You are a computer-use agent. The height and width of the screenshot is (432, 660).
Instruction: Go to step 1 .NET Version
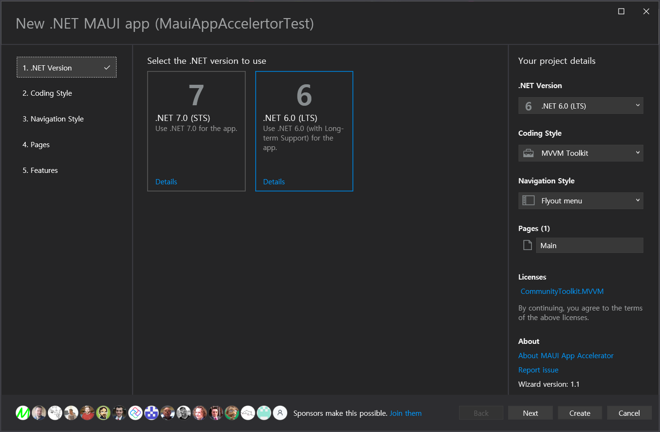coord(67,68)
